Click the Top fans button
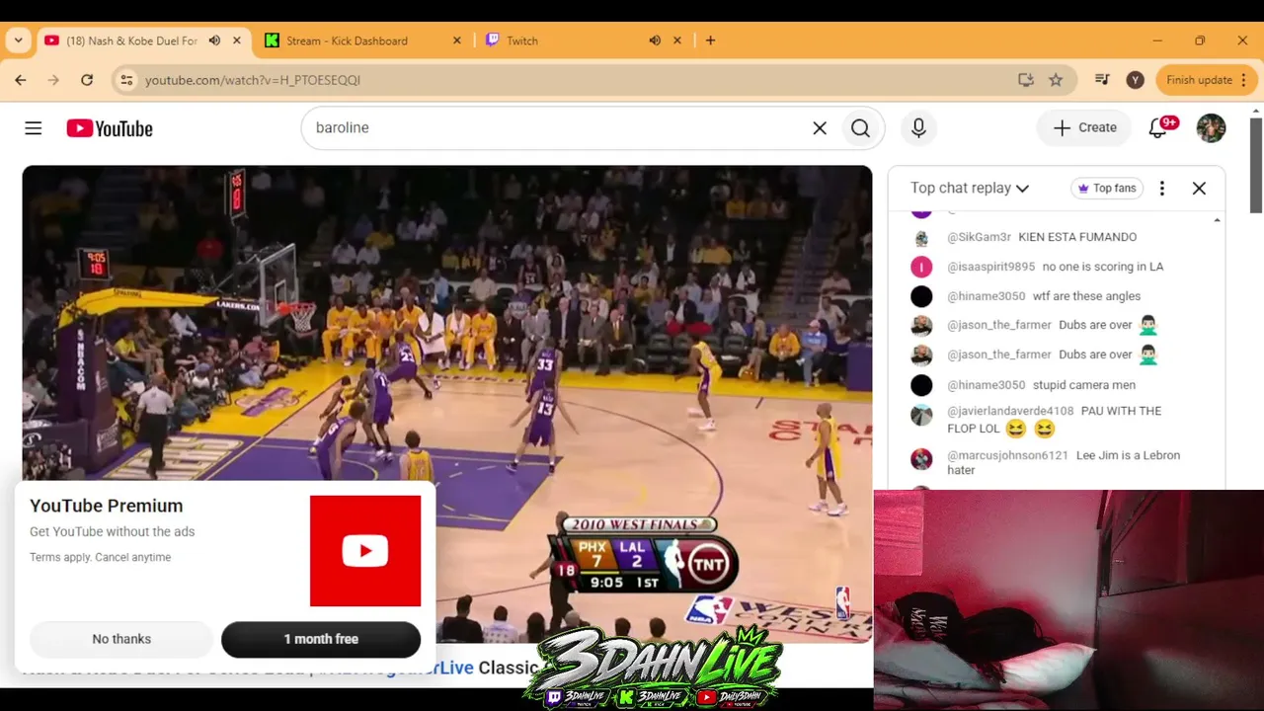 1106,188
